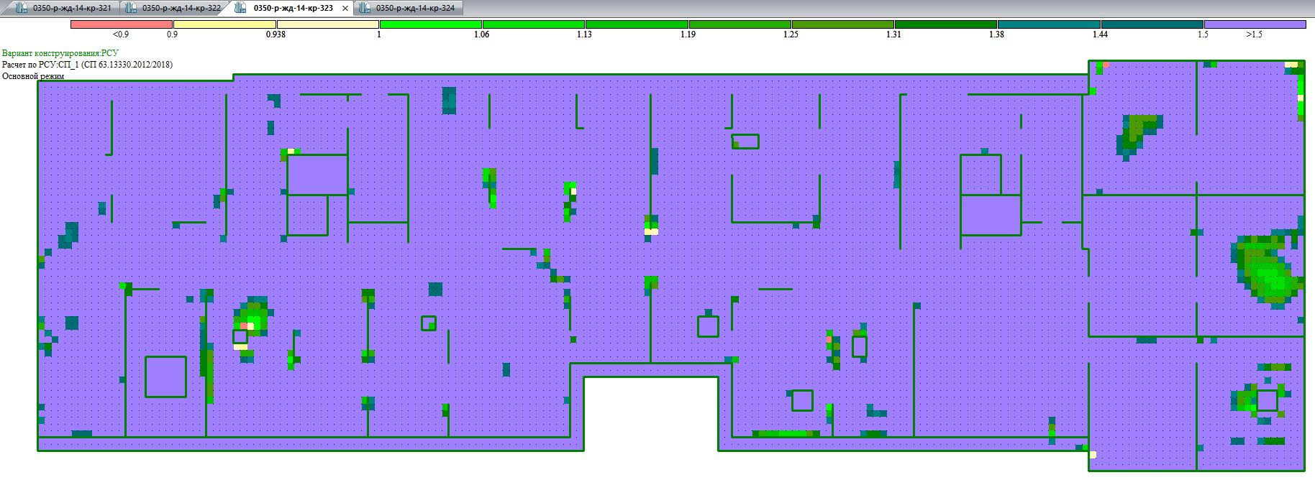Pick the red <0.9 legend swatch
This screenshot has height=480, width=1315.
122,24
